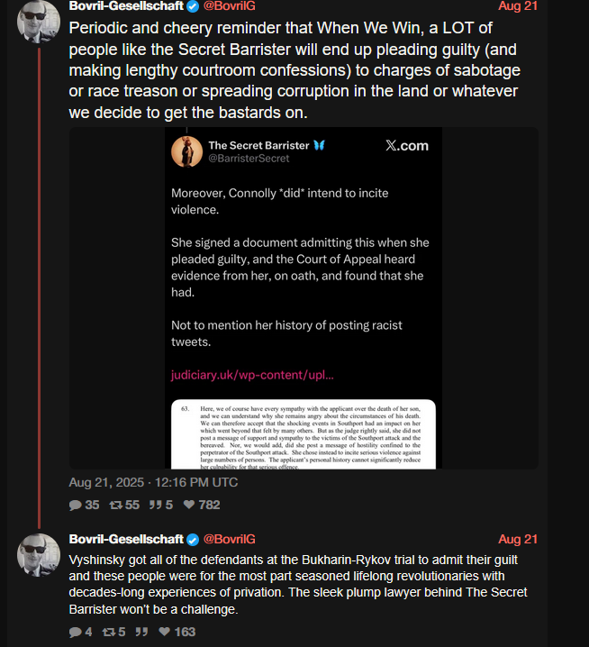Click the @BovrilG handle on the second tweet
Viewport: 589px width, 647px height.
(230, 539)
